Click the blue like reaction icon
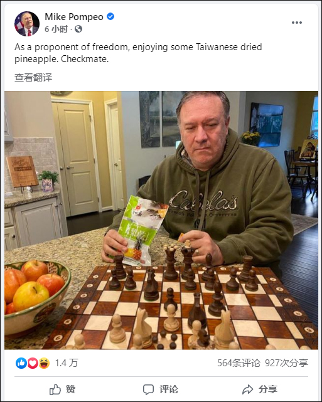Screen dimensions: 322x402 click(21, 363)
